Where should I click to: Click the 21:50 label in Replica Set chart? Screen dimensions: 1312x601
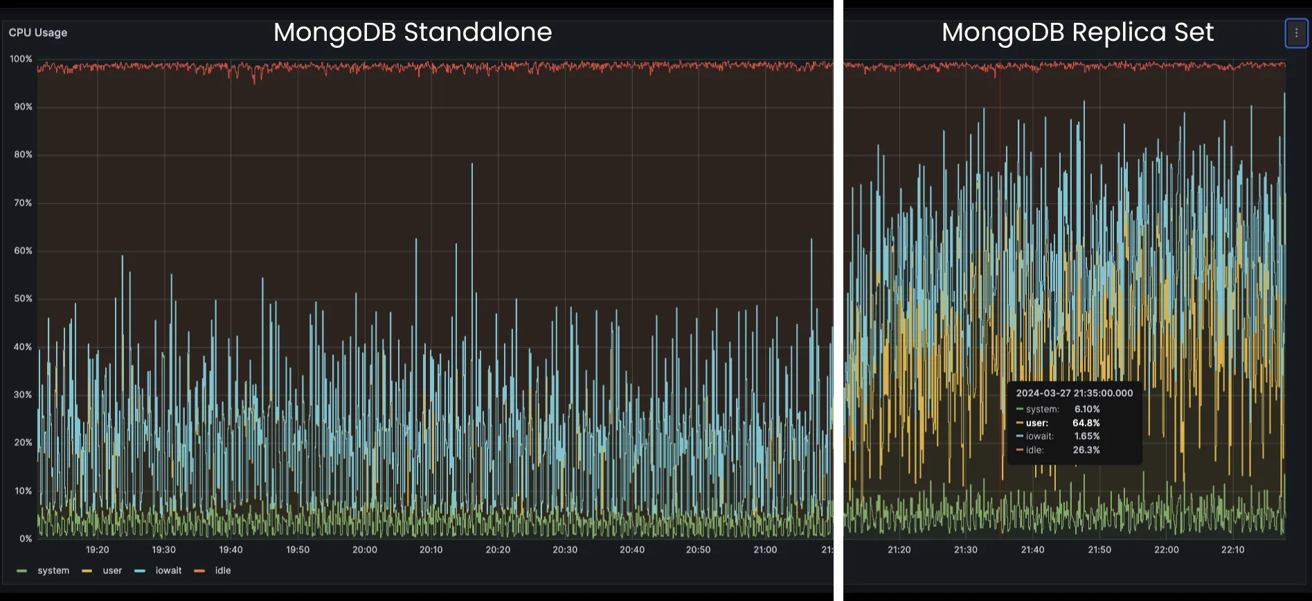(1099, 550)
